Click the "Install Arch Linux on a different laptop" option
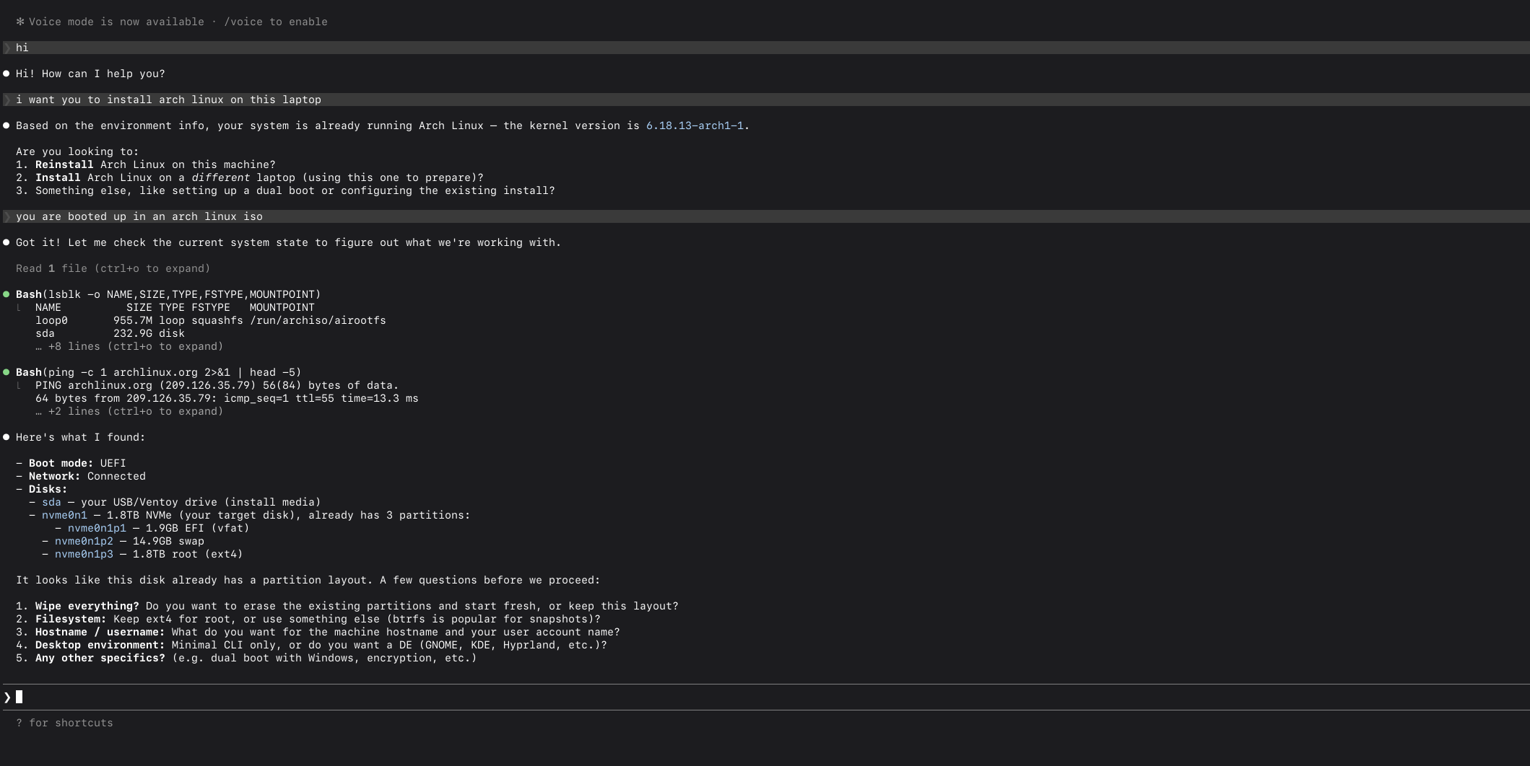This screenshot has height=766, width=1530. 250,177
